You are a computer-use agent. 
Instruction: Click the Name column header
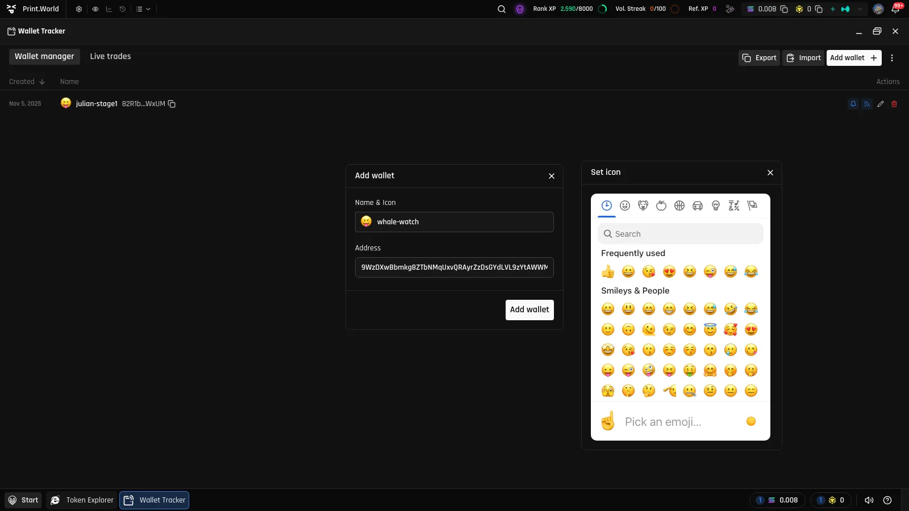click(69, 82)
